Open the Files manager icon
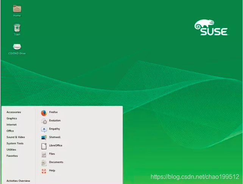The height and width of the screenshot is (184, 243). (44, 154)
